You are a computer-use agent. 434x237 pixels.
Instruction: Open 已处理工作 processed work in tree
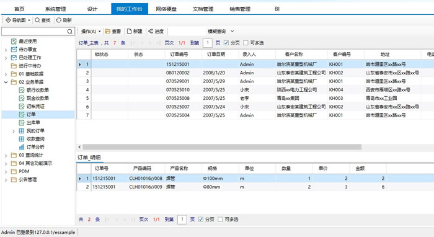pos(30,58)
